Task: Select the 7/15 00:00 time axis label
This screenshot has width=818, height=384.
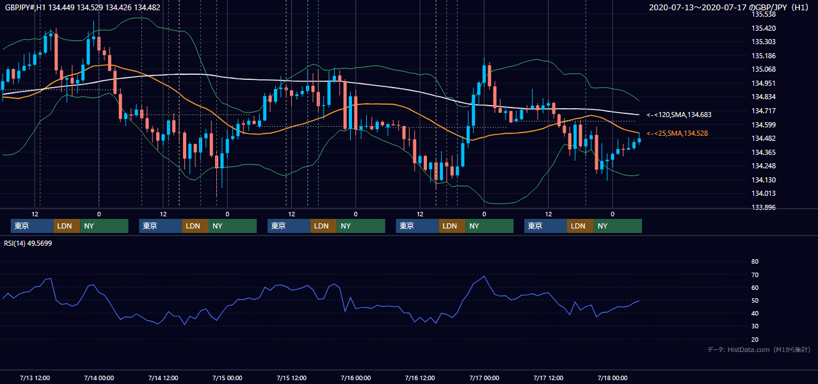Action: pyautogui.click(x=227, y=378)
